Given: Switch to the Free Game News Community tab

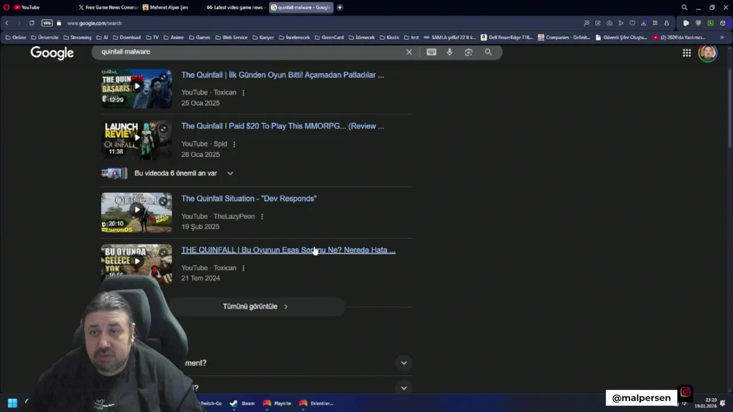Looking at the screenshot, I should (108, 7).
